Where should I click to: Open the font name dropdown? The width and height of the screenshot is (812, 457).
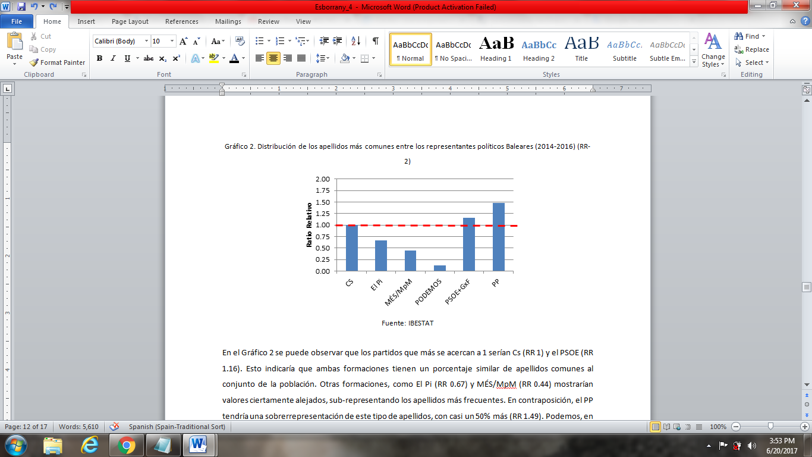146,41
